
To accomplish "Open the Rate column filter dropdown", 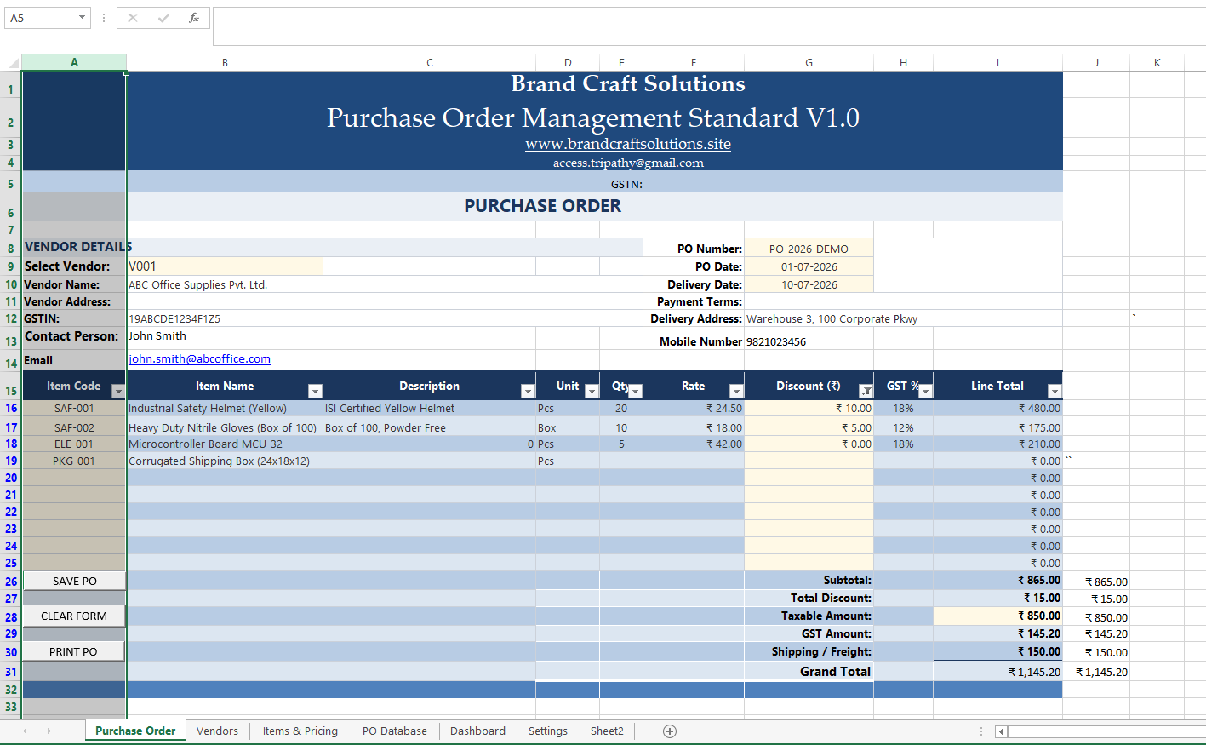I will (736, 391).
